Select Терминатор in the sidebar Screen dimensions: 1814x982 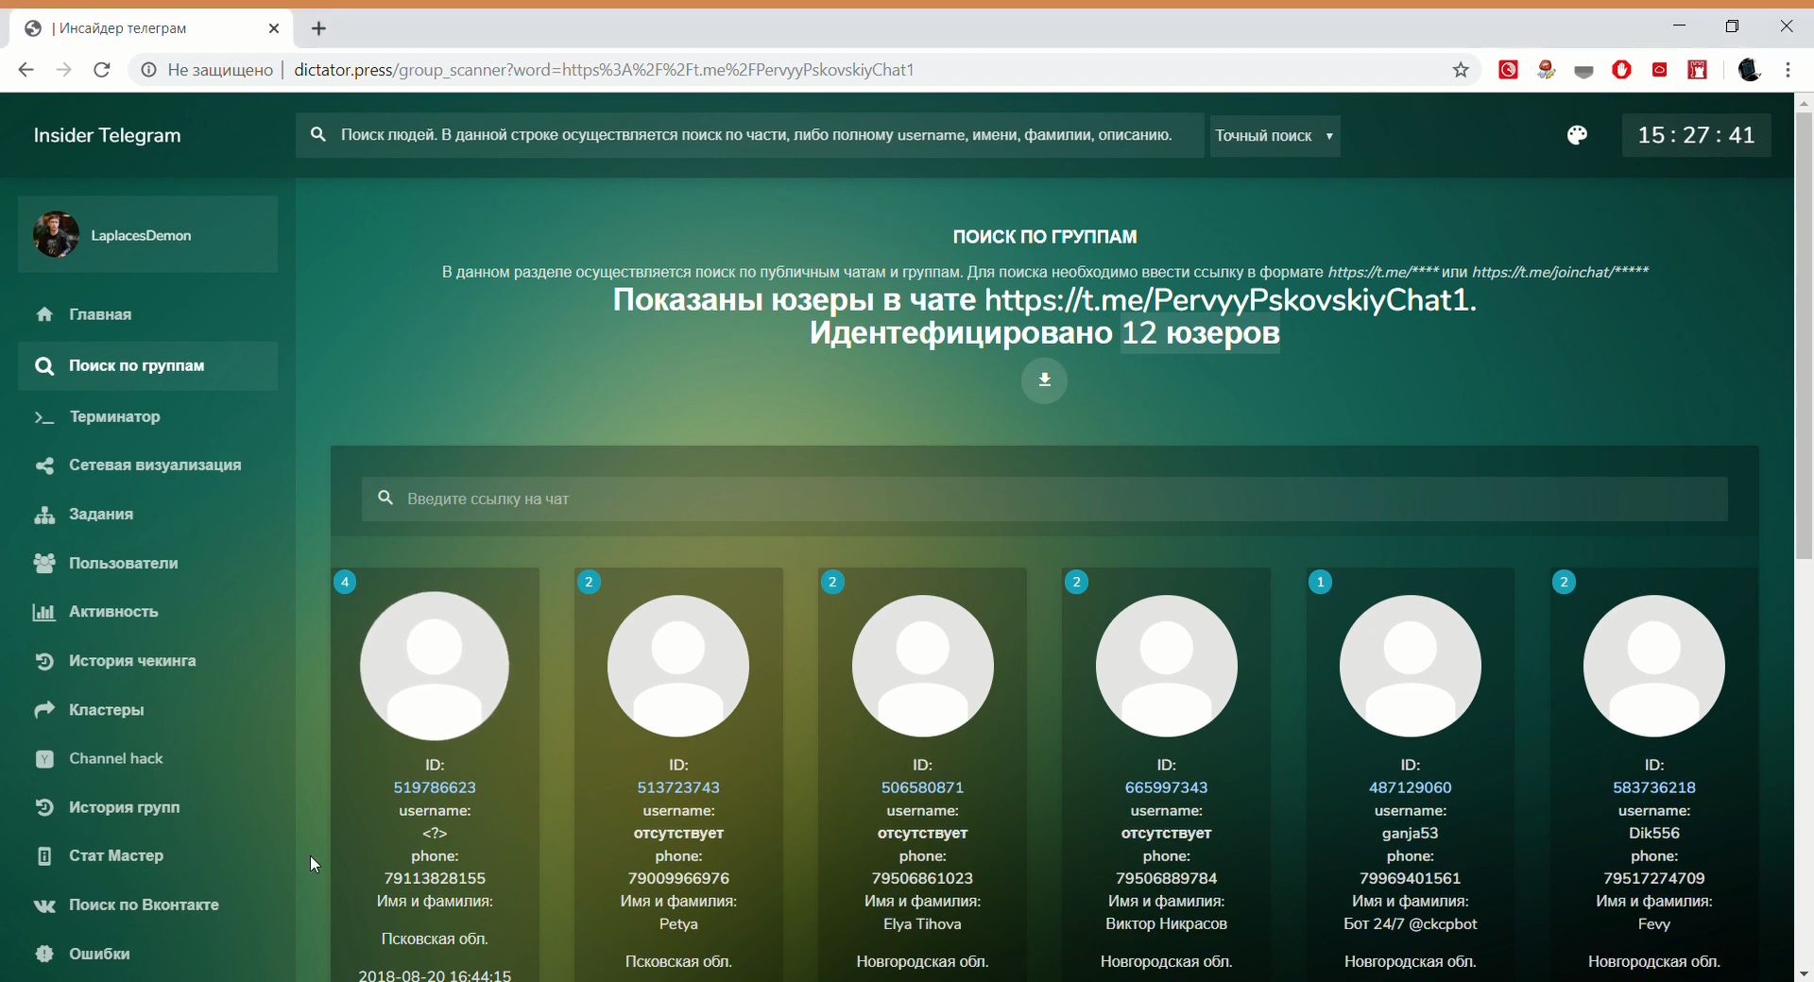click(x=114, y=416)
